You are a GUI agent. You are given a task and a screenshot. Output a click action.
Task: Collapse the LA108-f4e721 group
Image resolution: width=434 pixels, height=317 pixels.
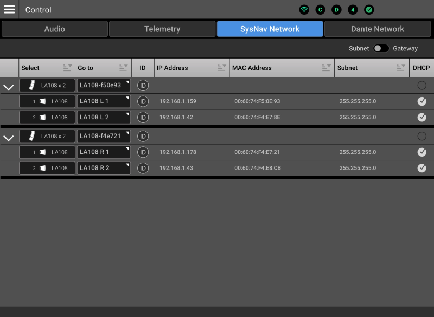pos(9,138)
